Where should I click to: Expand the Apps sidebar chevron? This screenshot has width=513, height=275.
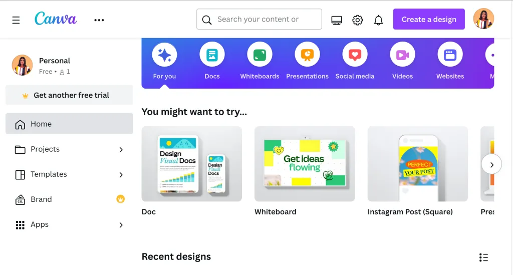point(121,225)
